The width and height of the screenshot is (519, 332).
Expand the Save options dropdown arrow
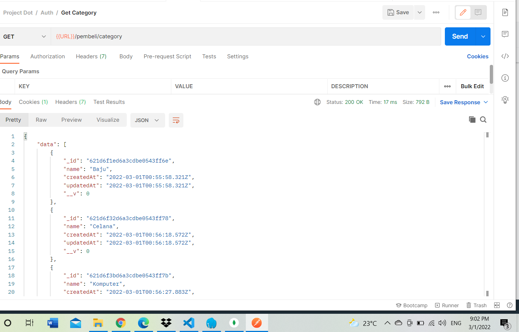pos(420,12)
